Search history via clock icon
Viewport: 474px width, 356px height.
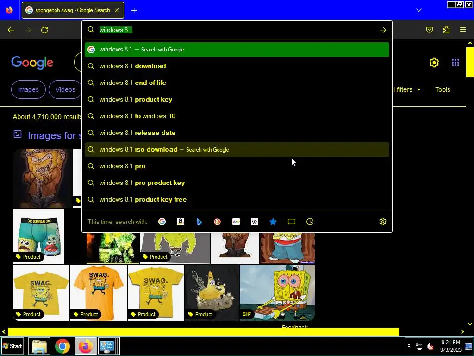pos(310,222)
